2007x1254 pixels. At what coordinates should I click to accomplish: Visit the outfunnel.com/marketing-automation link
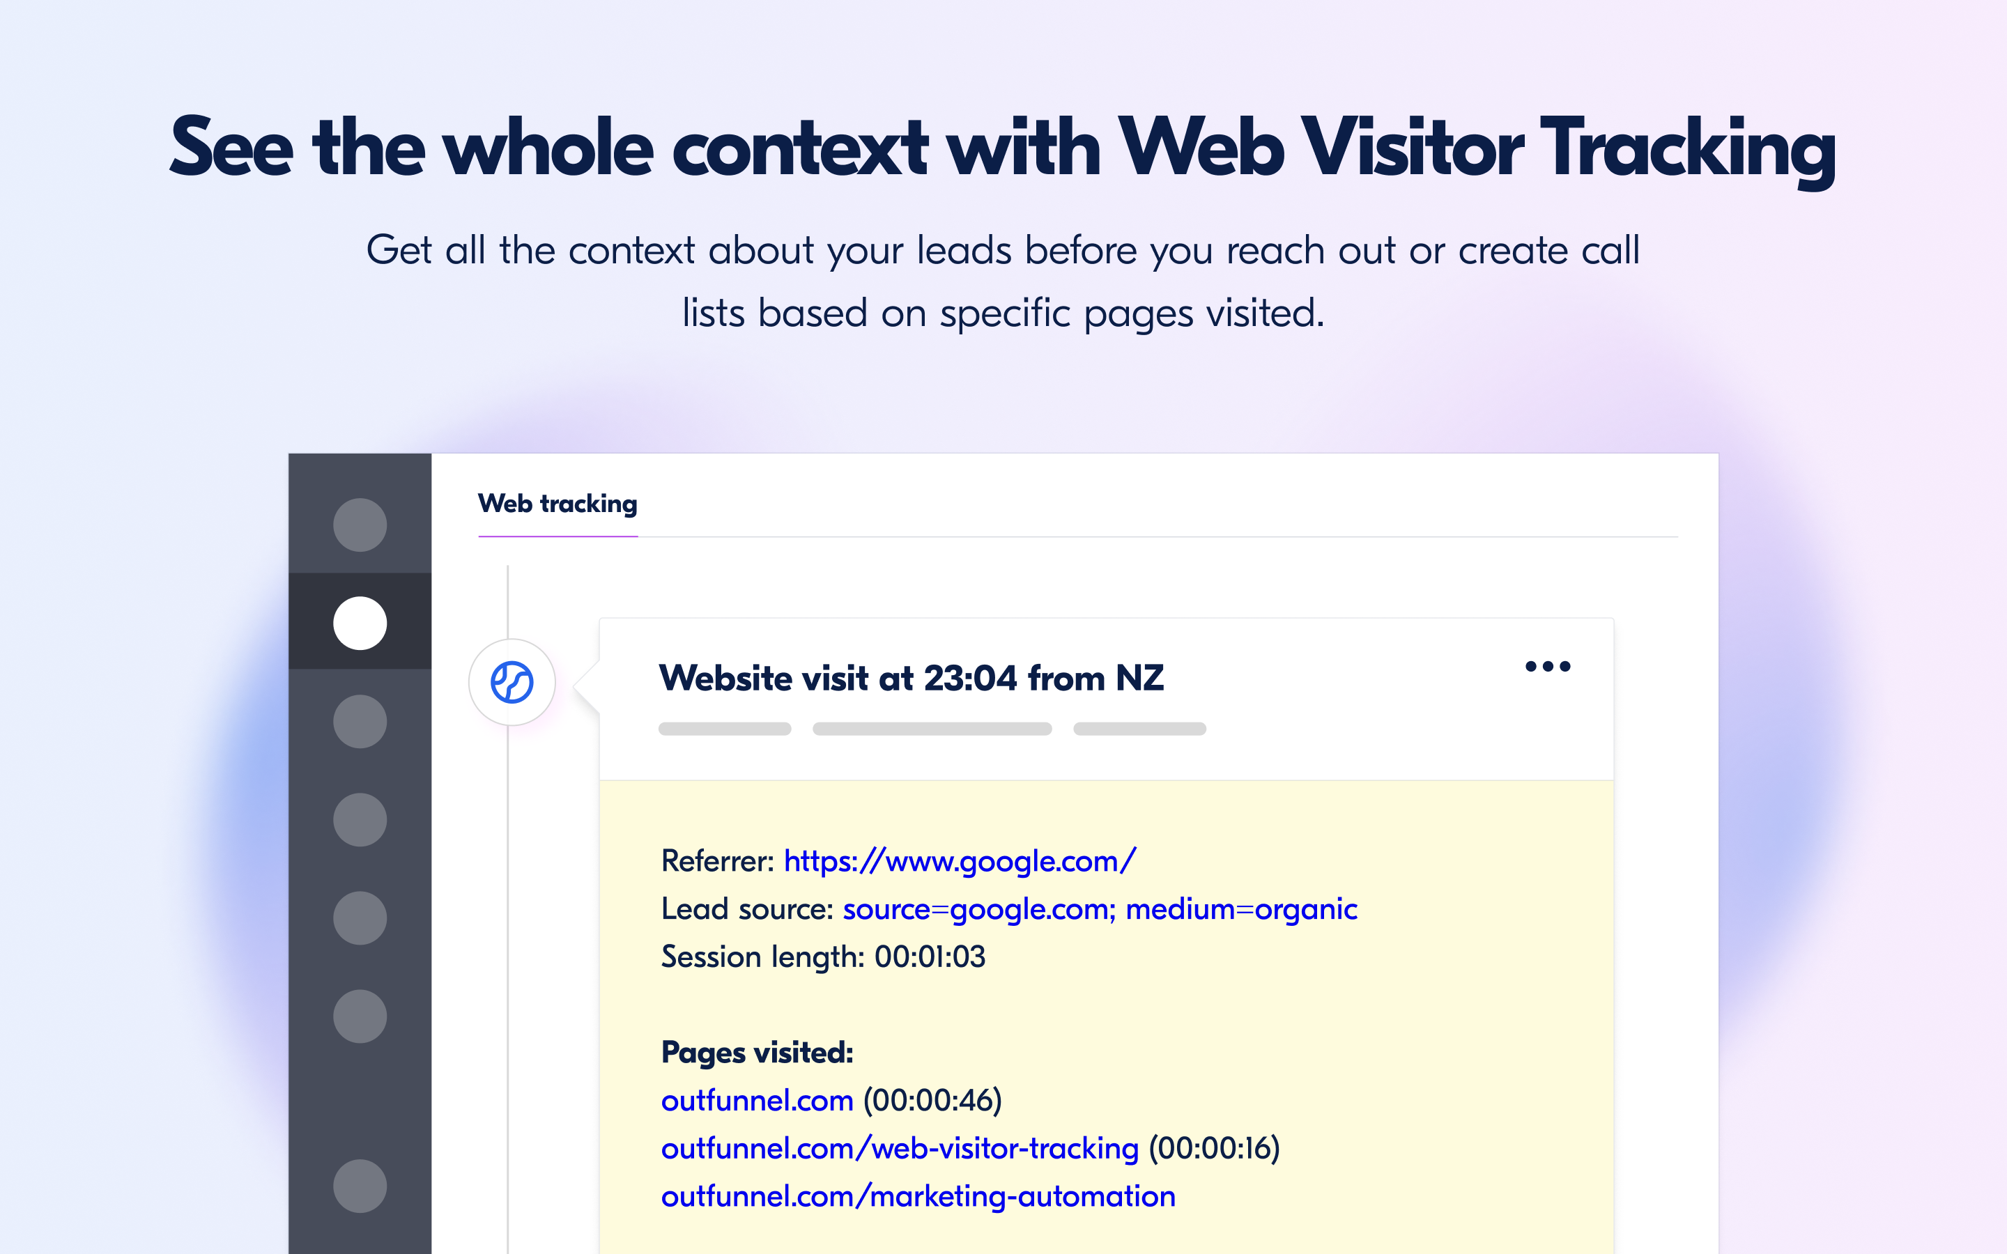click(x=918, y=1197)
